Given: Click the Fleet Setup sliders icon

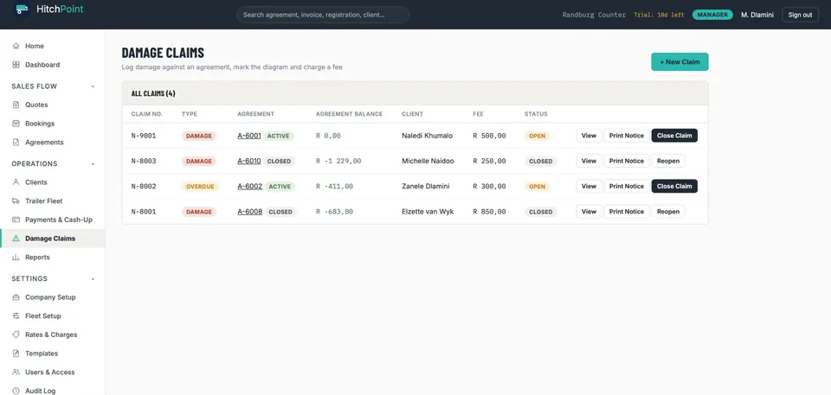Looking at the screenshot, I should click(x=16, y=316).
